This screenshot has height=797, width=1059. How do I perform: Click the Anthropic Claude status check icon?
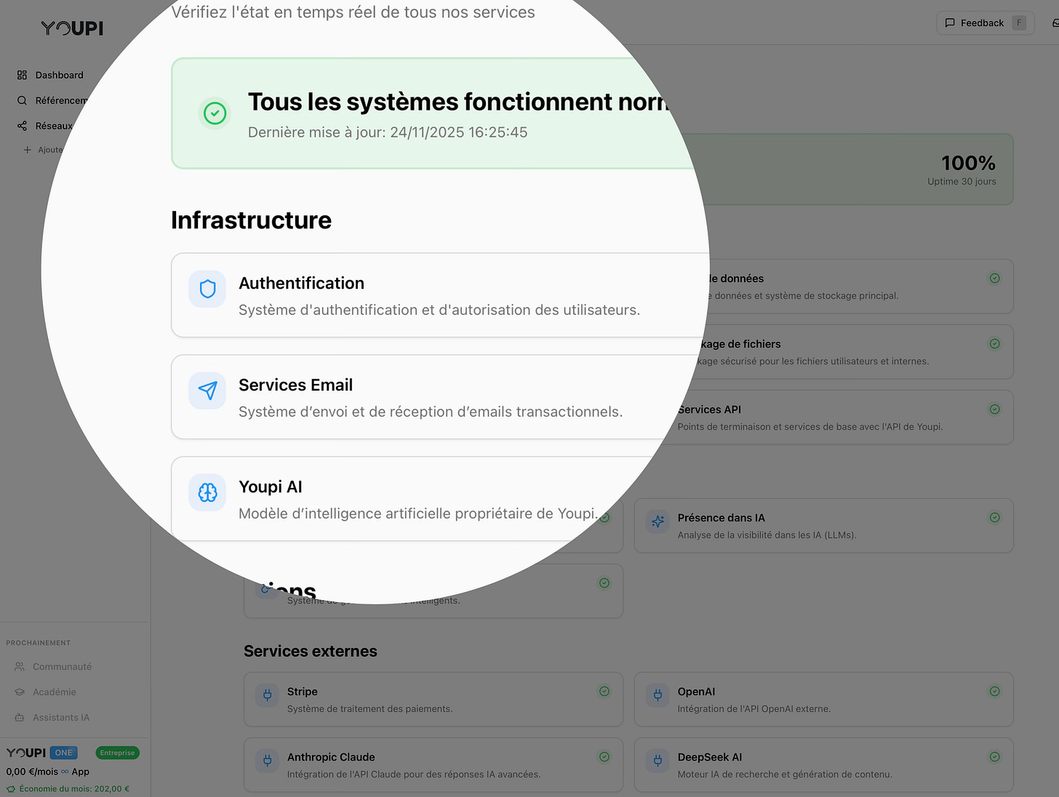604,757
